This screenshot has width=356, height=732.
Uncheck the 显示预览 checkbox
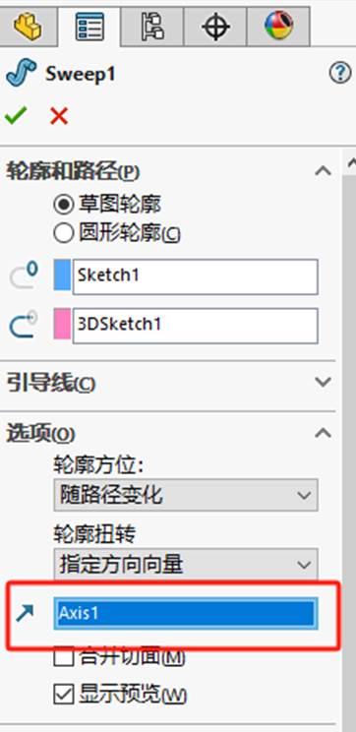pos(64,695)
